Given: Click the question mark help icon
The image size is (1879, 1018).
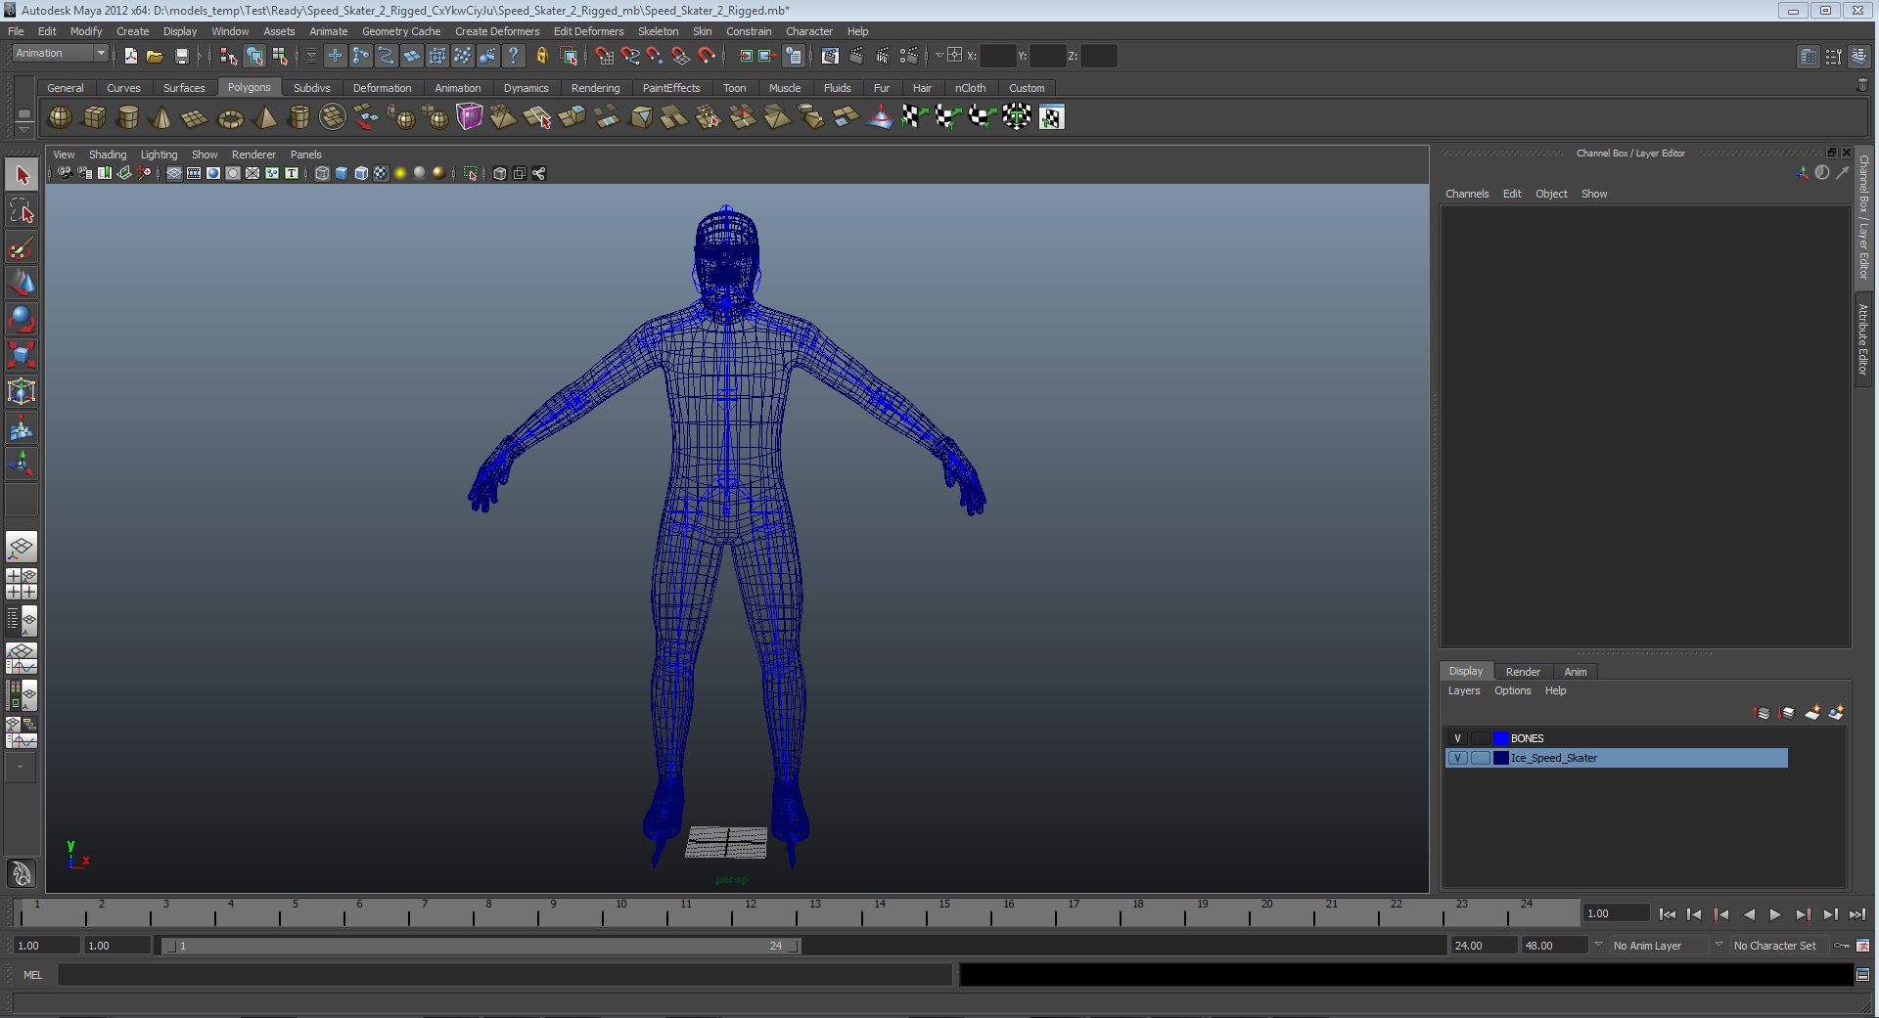Looking at the screenshot, I should [513, 56].
